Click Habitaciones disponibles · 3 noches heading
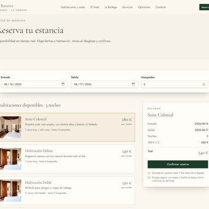This screenshot has width=209, height=209. [x=30, y=105]
